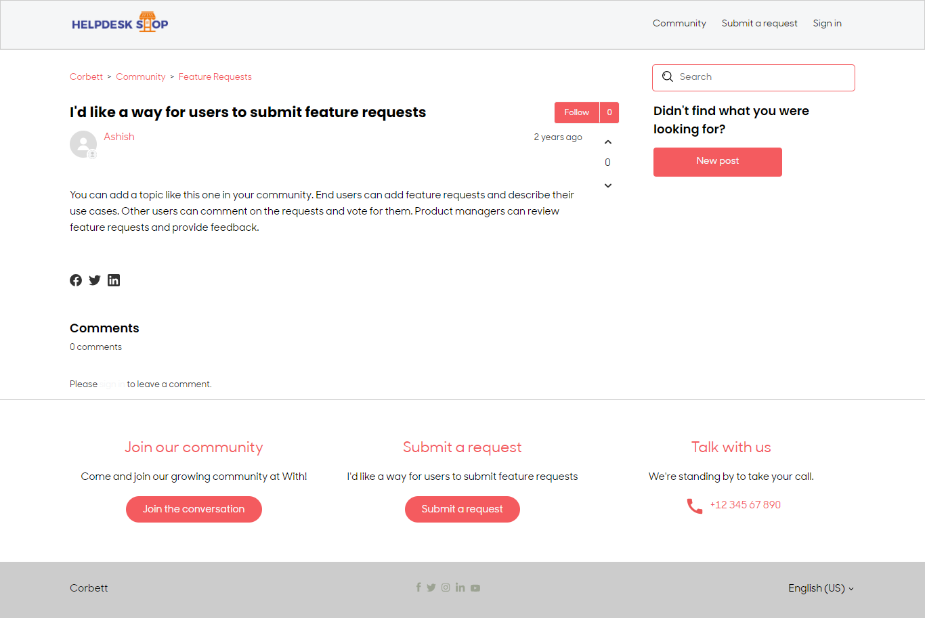Share post on Facebook icon under the article
The width and height of the screenshot is (925, 618).
76,280
